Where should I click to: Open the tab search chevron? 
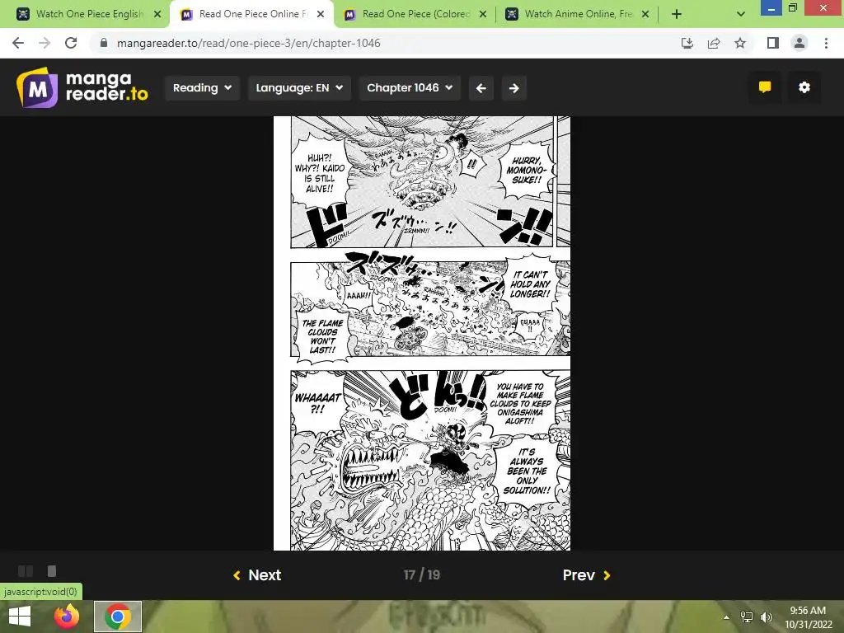coord(741,14)
